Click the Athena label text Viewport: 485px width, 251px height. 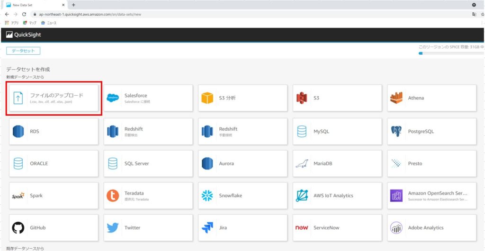coord(416,98)
